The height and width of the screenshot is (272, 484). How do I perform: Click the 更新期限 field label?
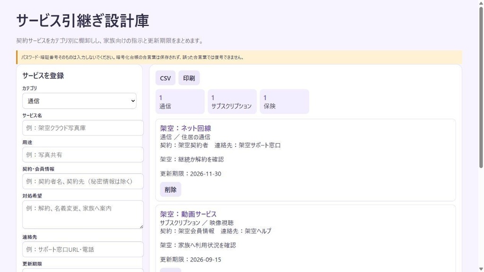tap(32, 264)
